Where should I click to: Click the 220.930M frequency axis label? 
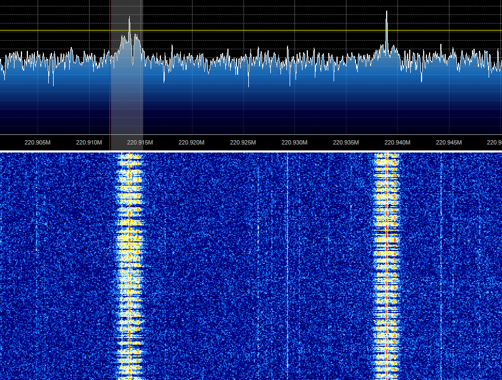[x=294, y=142]
